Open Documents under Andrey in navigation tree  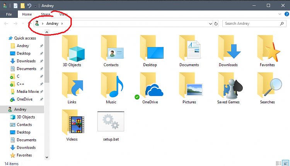pyautogui.click(x=26, y=140)
